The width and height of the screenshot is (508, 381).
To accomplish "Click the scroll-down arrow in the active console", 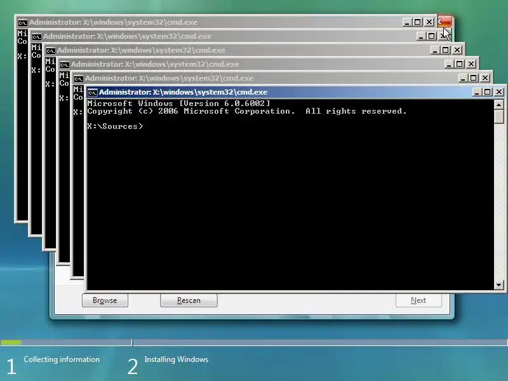I will coord(498,285).
